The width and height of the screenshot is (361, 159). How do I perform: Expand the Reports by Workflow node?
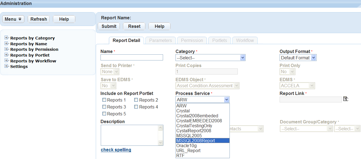(7, 61)
